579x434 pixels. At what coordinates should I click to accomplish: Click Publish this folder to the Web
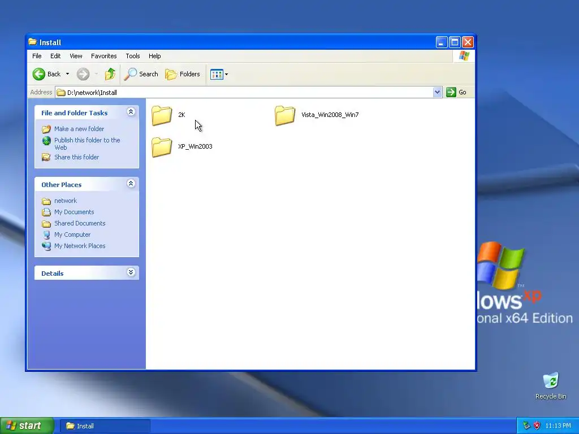tap(87, 144)
